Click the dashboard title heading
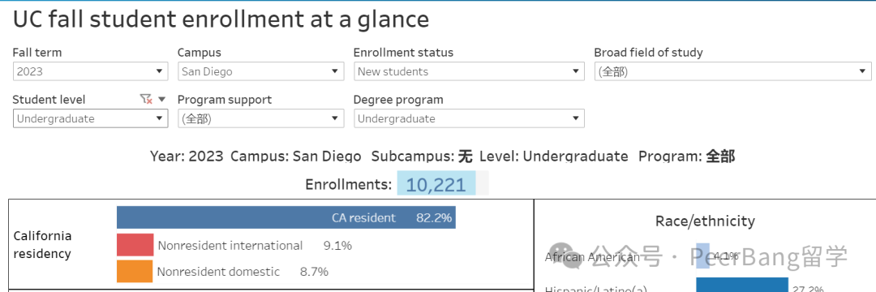Screen dimensions: 876x292 pyautogui.click(x=221, y=20)
